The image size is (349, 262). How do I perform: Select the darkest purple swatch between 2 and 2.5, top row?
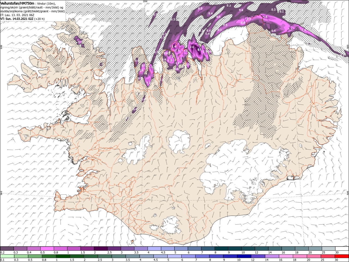pos(100,249)
